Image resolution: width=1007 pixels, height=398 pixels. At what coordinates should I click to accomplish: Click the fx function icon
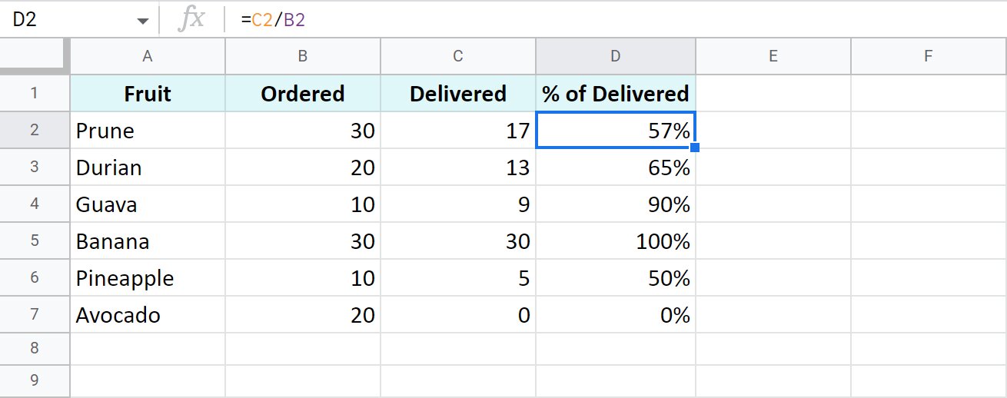tap(191, 20)
